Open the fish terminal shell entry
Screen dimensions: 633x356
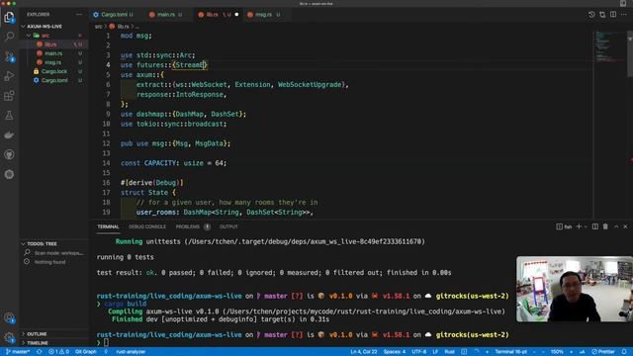coord(564,226)
